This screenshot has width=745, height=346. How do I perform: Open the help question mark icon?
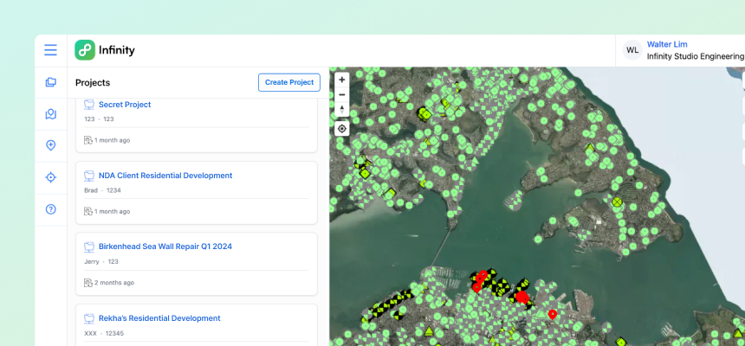[x=51, y=209]
